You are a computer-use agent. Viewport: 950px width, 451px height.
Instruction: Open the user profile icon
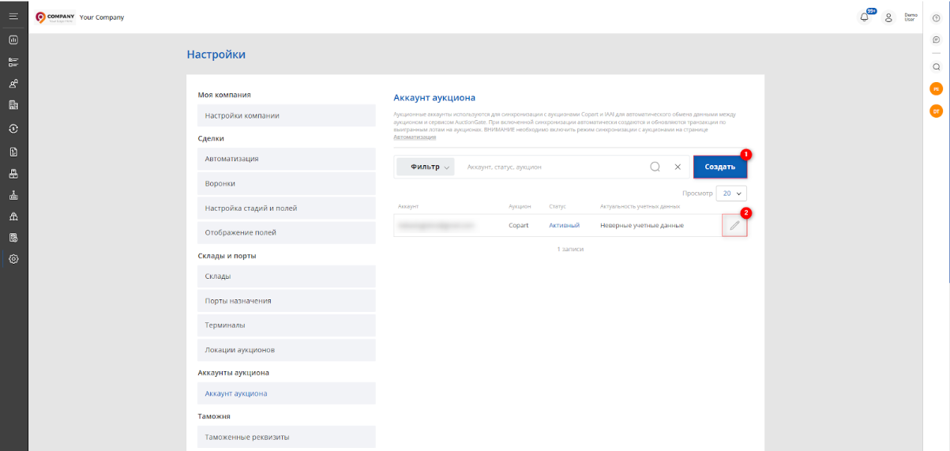[x=888, y=17]
